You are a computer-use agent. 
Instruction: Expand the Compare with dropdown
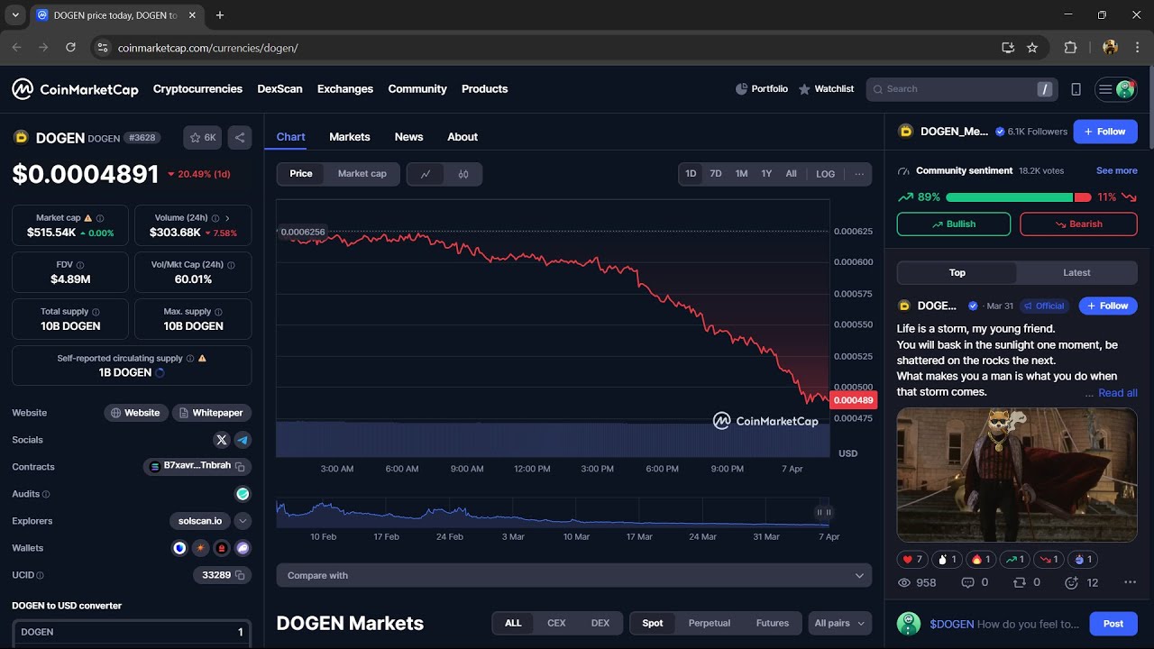point(574,575)
